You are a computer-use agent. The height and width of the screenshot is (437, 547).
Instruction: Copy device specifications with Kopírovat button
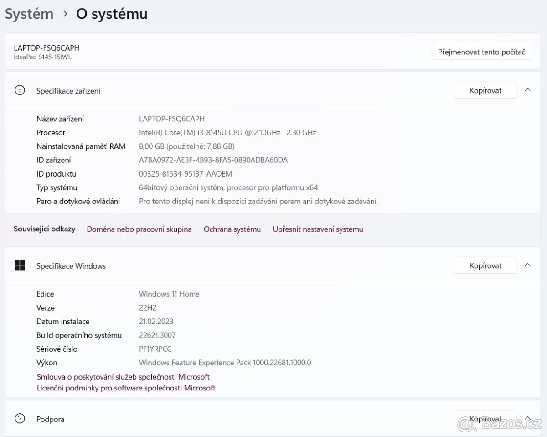click(485, 90)
